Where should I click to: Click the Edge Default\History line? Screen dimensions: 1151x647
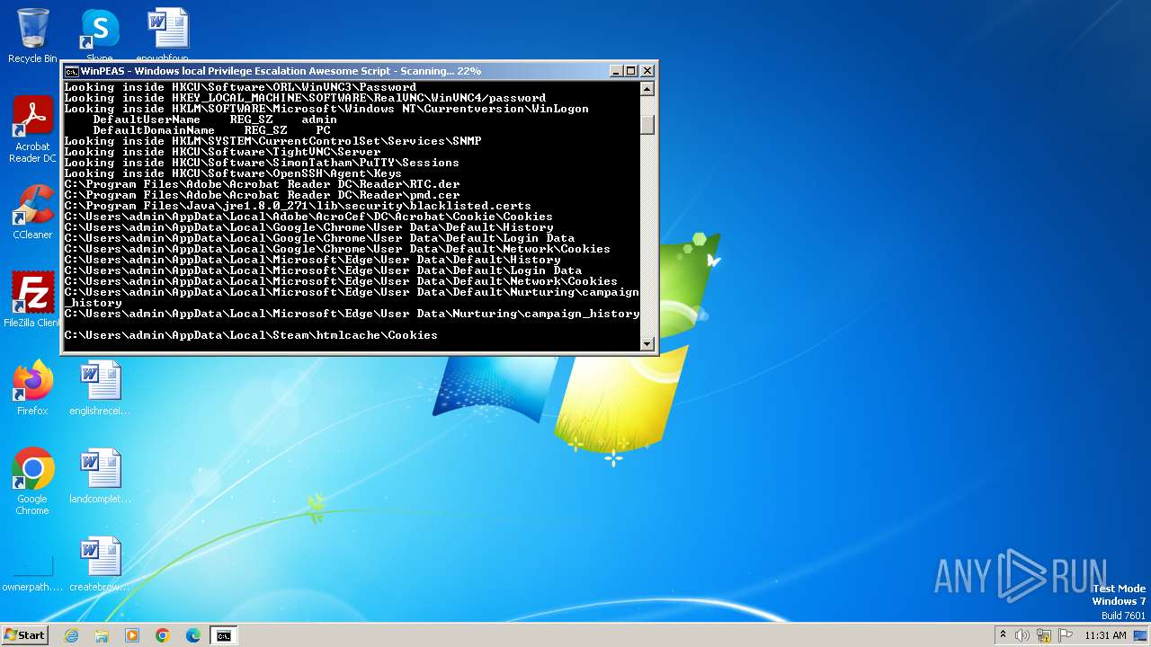tap(312, 260)
